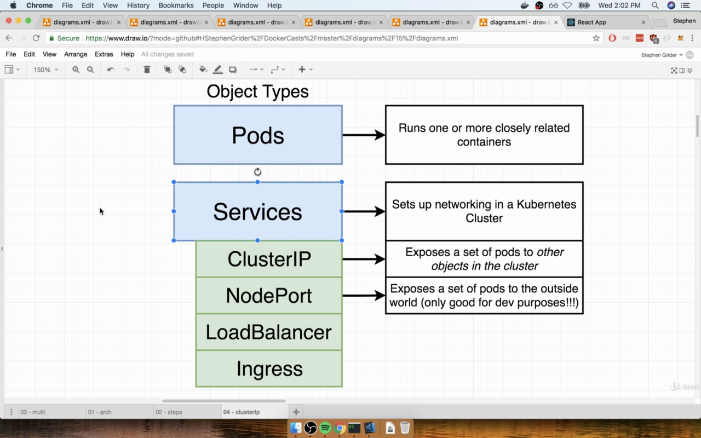Image resolution: width=701 pixels, height=438 pixels.
Task: Click the redo arrow icon
Action: pos(126,70)
